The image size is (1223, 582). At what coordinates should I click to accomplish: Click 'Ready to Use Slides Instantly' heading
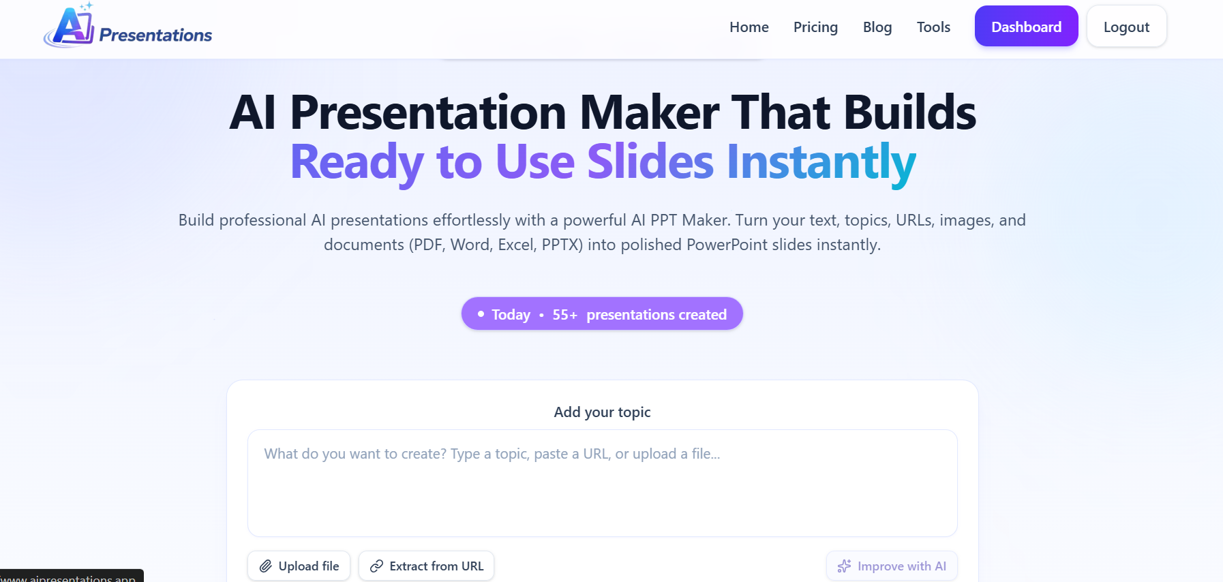[x=603, y=162]
